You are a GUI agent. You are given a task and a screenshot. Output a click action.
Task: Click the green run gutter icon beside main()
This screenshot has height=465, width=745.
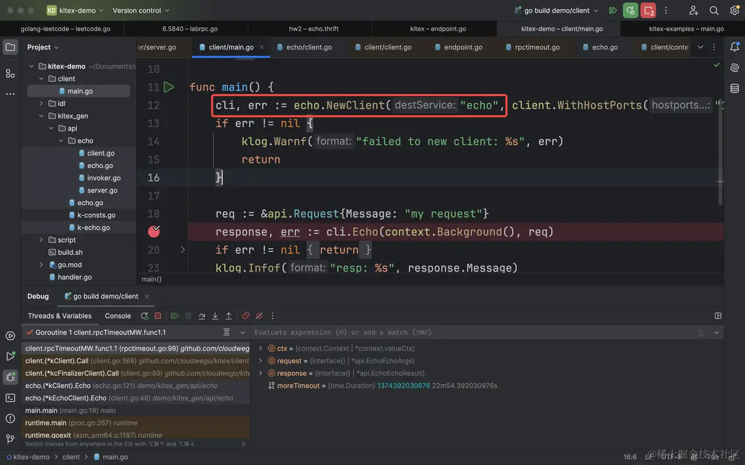tap(169, 87)
